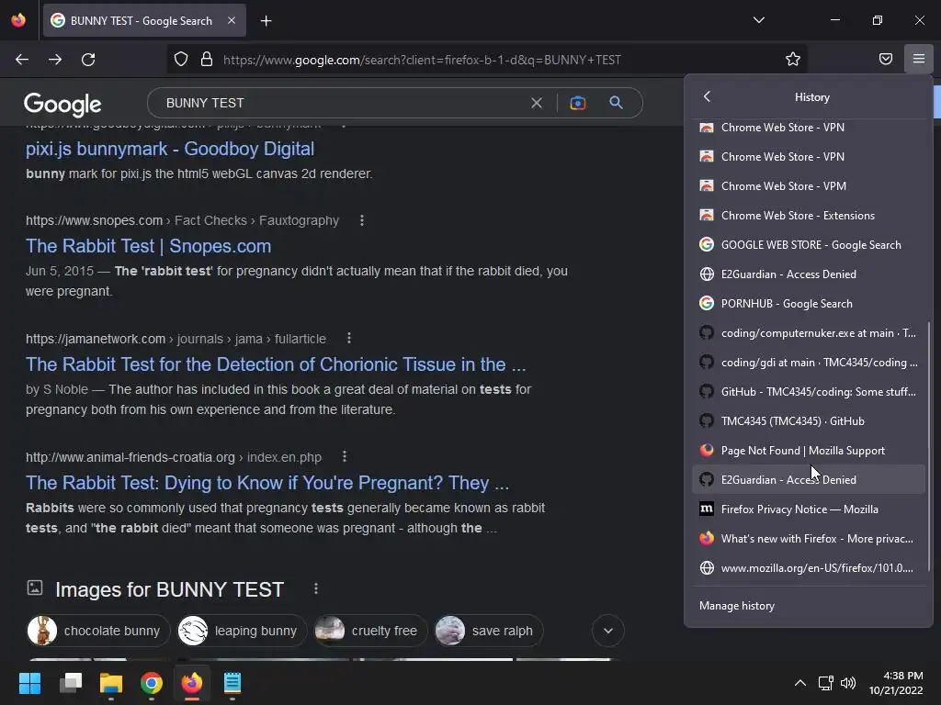Open pixi.js bunnymark - Goodboy Digital link

click(x=170, y=149)
